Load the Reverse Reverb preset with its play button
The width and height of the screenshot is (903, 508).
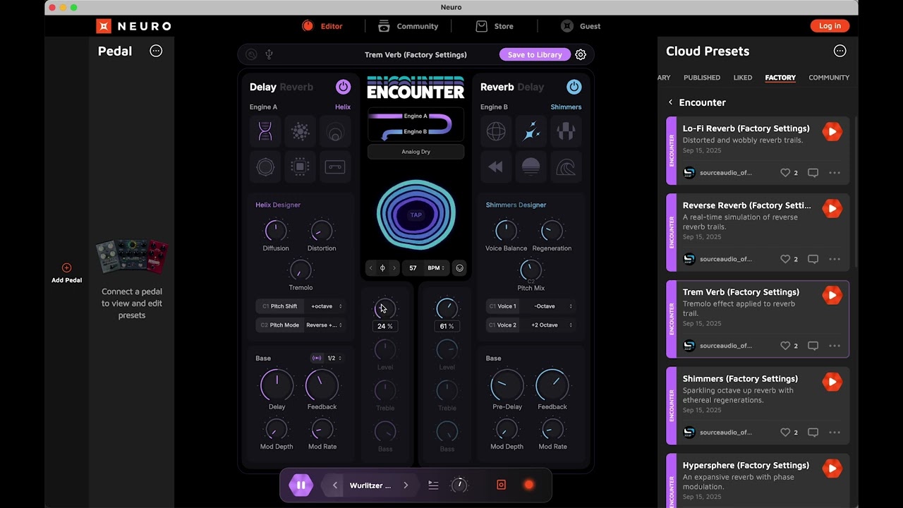[x=832, y=208]
